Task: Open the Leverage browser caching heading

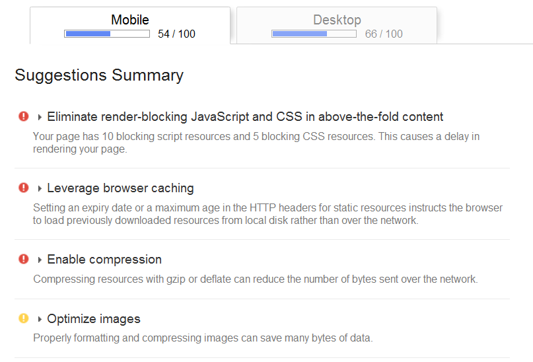Action: 120,188
